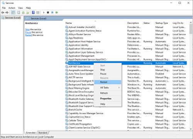Select the Client License Service (ClipSVC) row
Screen dimensions: 193x139
coord(126,127)
